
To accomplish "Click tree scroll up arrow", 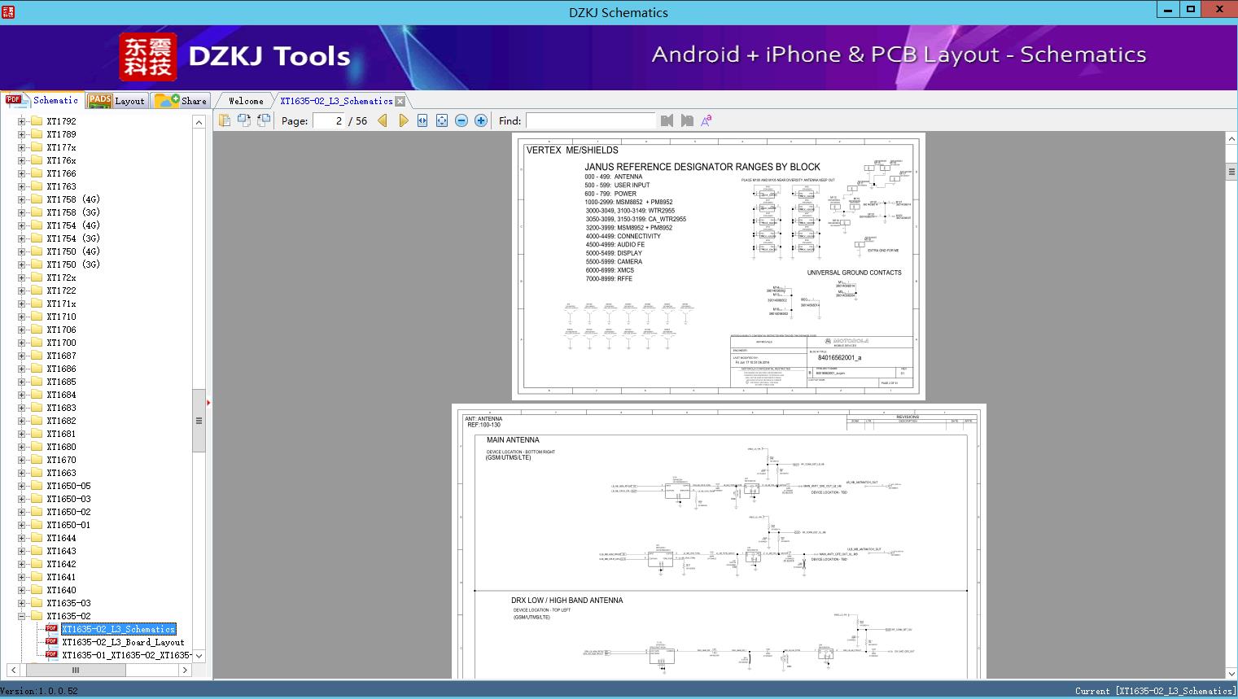I will point(199,122).
